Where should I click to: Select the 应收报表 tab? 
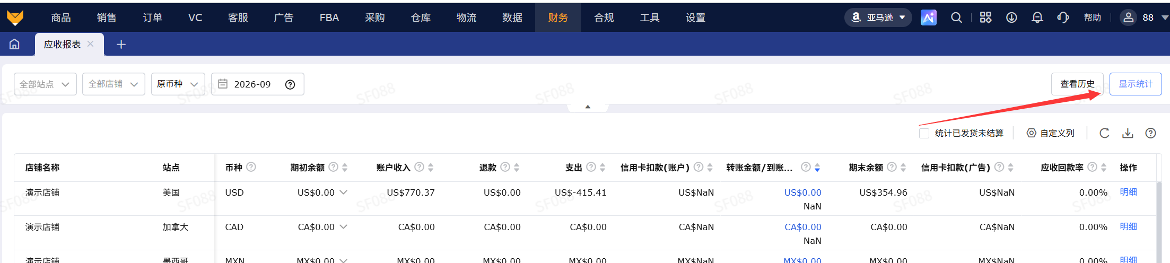pyautogui.click(x=62, y=44)
